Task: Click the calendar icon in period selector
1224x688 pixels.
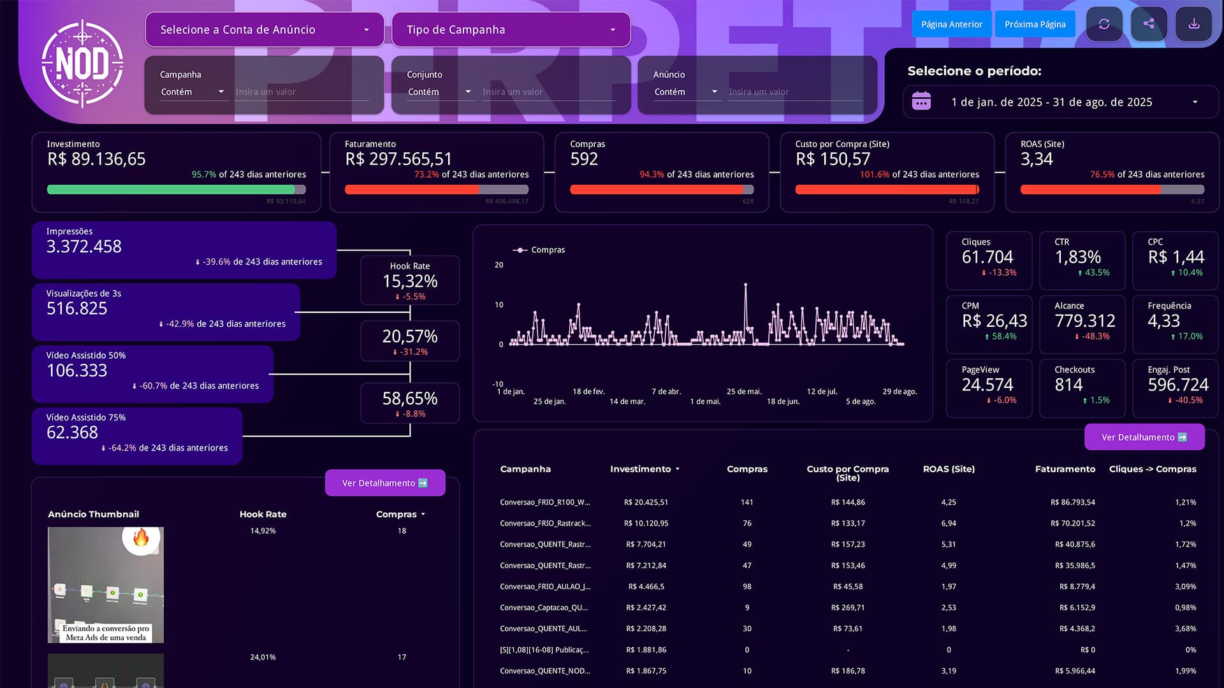Action: [x=921, y=101]
